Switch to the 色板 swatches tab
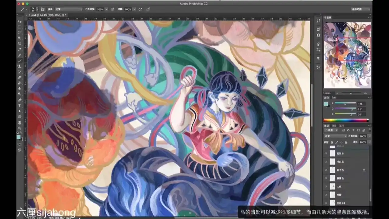Image resolution: width=389 pixels, height=219 pixels. [334, 98]
